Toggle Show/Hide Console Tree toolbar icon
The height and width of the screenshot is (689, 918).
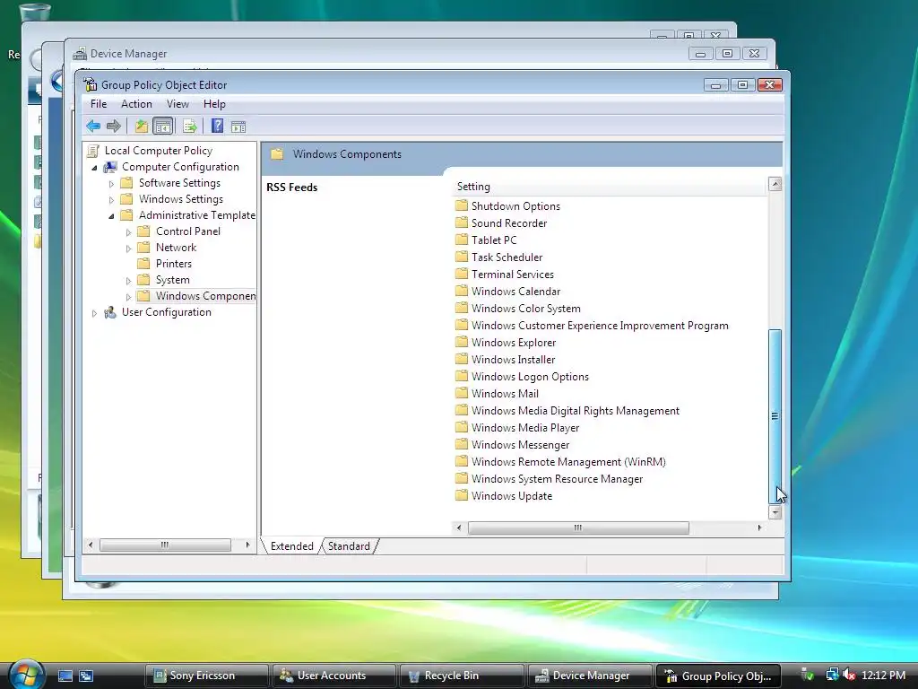(x=162, y=126)
